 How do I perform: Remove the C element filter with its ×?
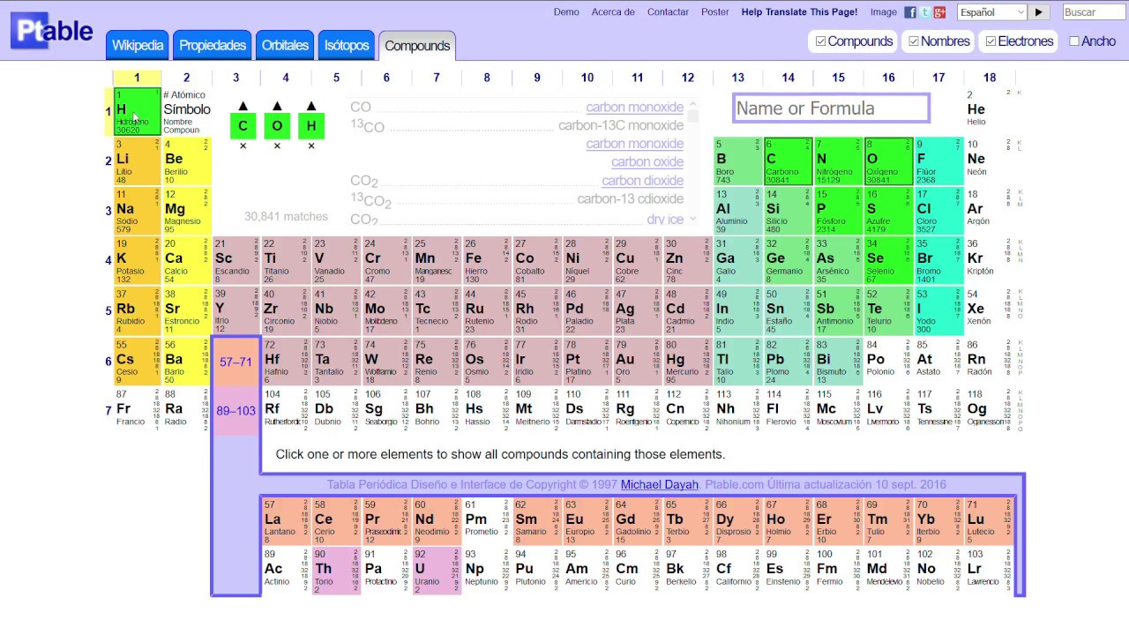243,146
